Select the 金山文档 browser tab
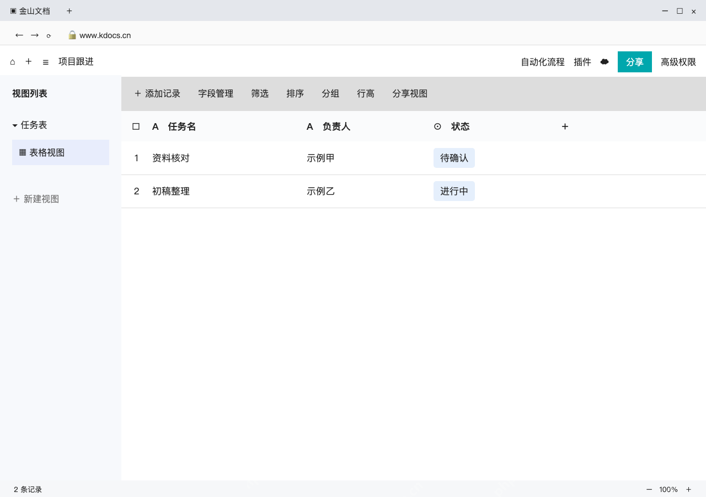 coord(30,11)
